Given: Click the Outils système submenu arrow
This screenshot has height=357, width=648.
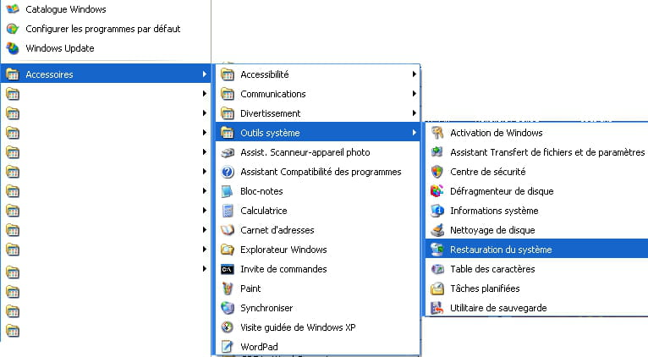Looking at the screenshot, I should 414,133.
